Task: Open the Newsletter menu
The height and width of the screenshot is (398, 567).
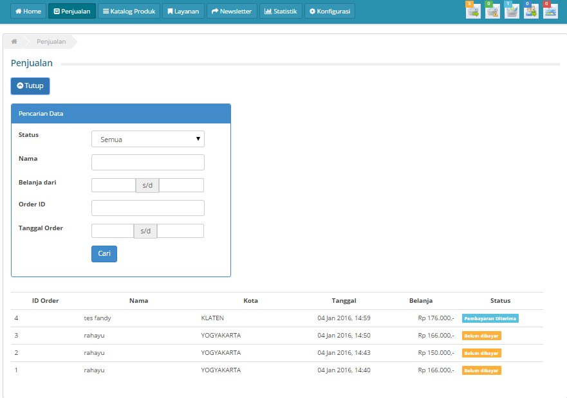Action: tap(232, 12)
